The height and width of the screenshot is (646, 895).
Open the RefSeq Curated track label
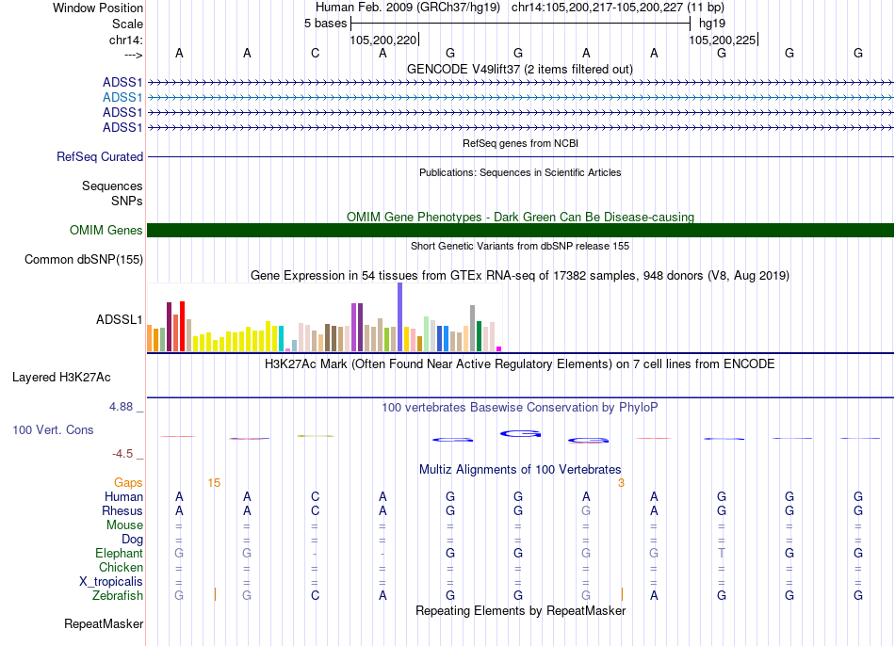point(100,156)
